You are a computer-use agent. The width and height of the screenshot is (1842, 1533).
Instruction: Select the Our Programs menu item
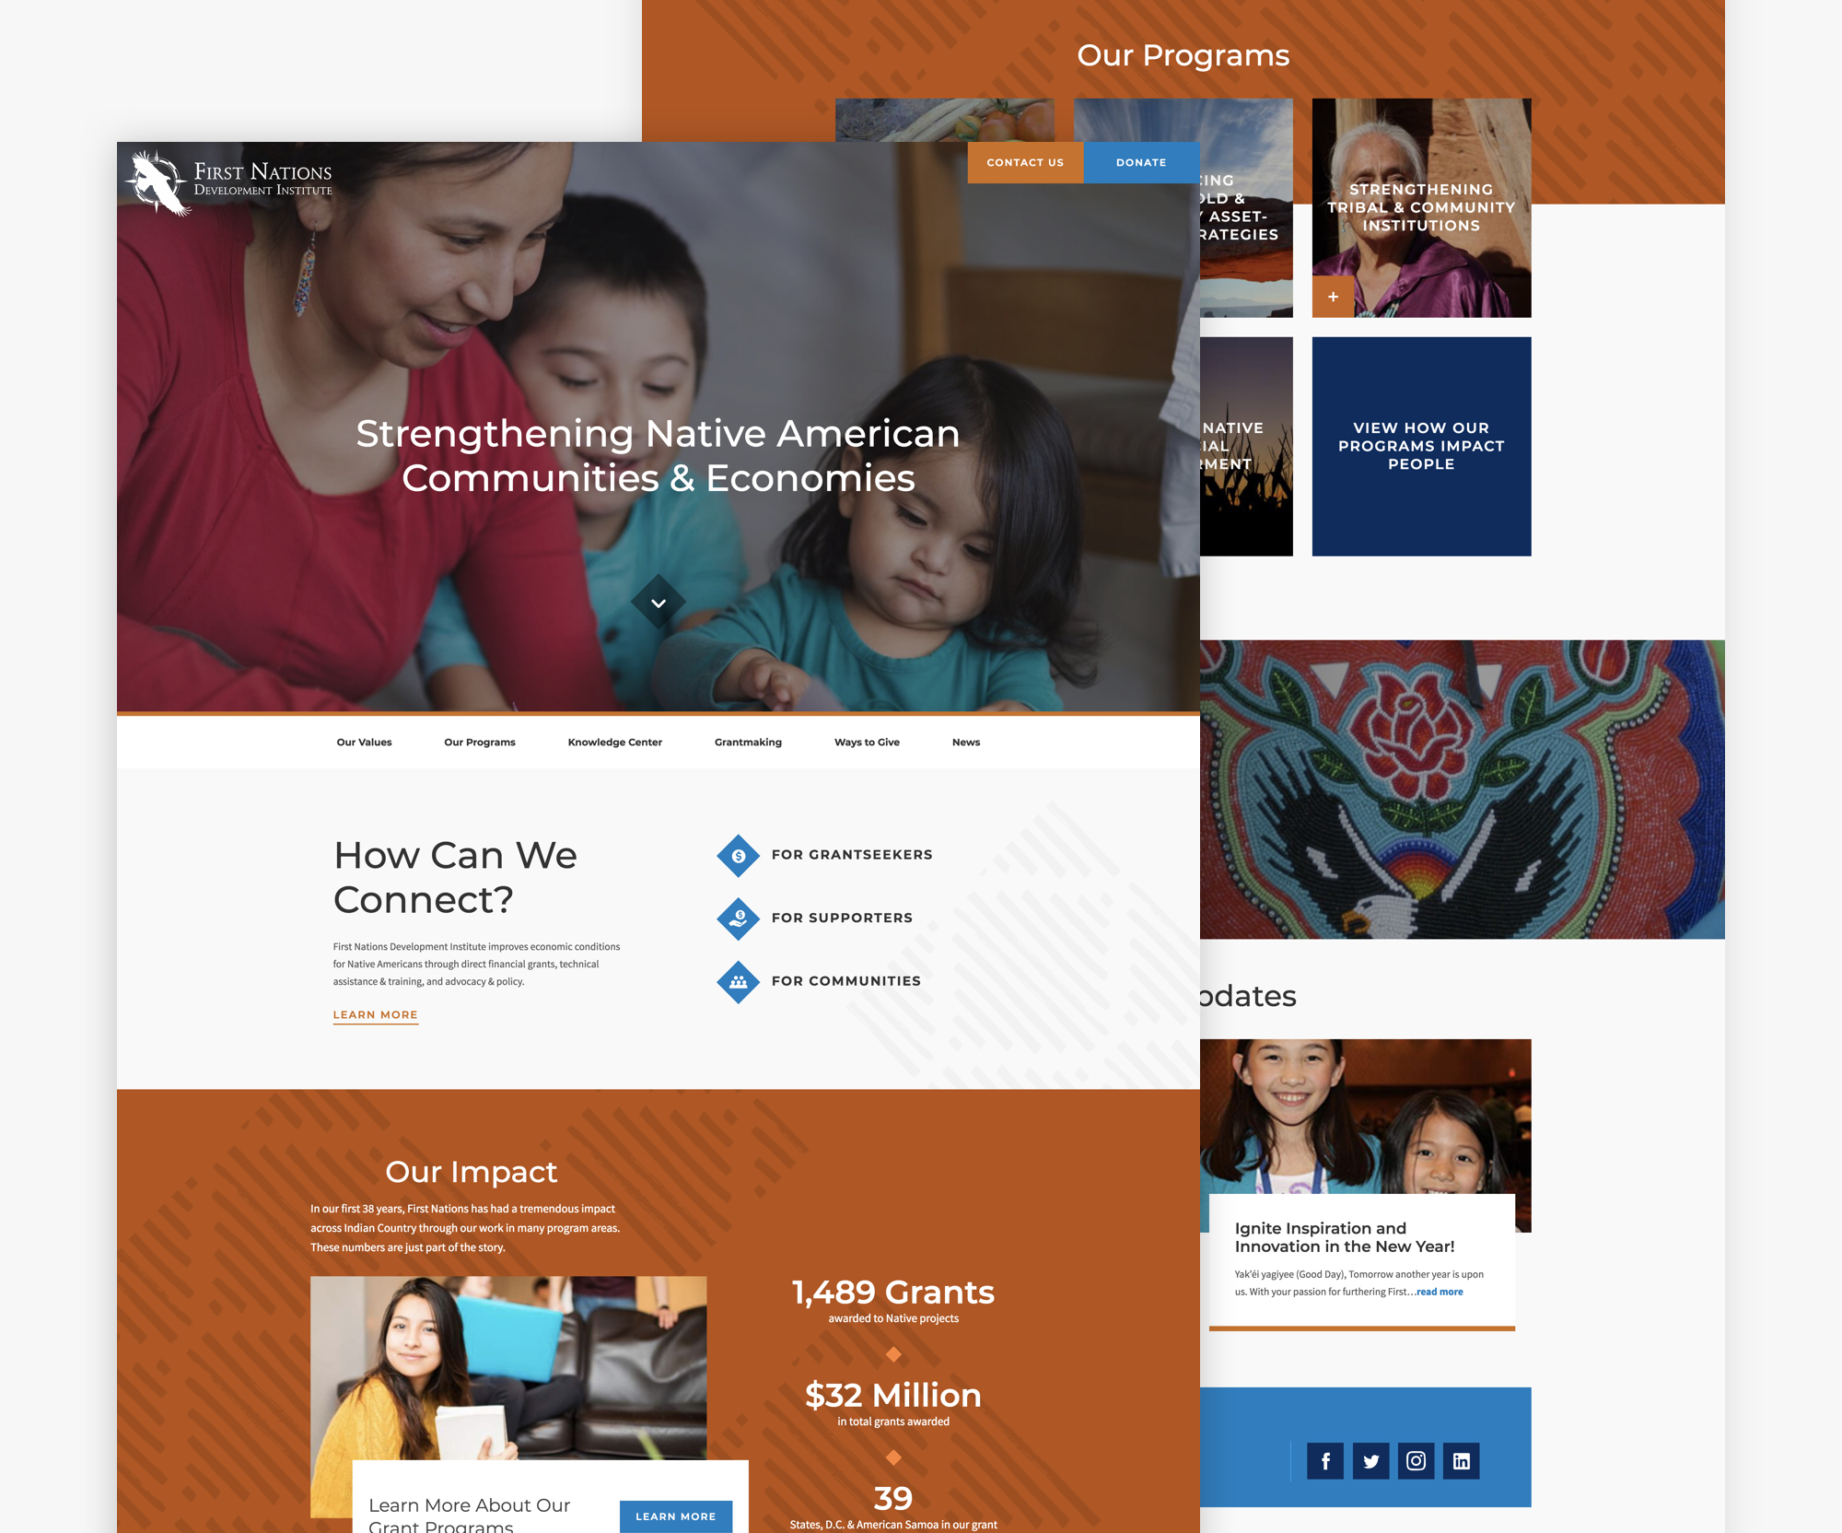click(479, 742)
